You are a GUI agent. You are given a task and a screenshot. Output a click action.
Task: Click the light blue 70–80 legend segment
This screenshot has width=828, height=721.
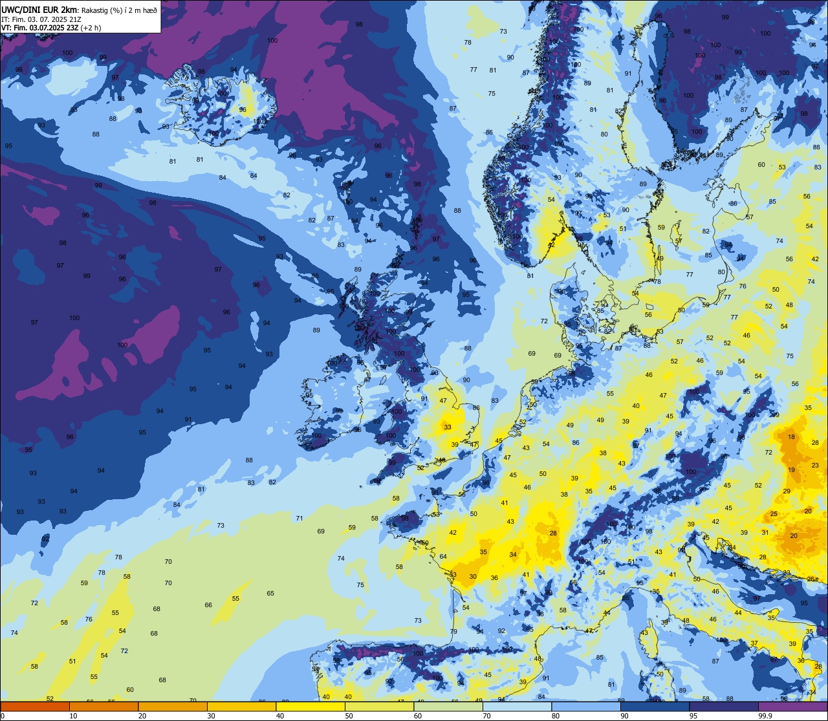[x=517, y=707]
